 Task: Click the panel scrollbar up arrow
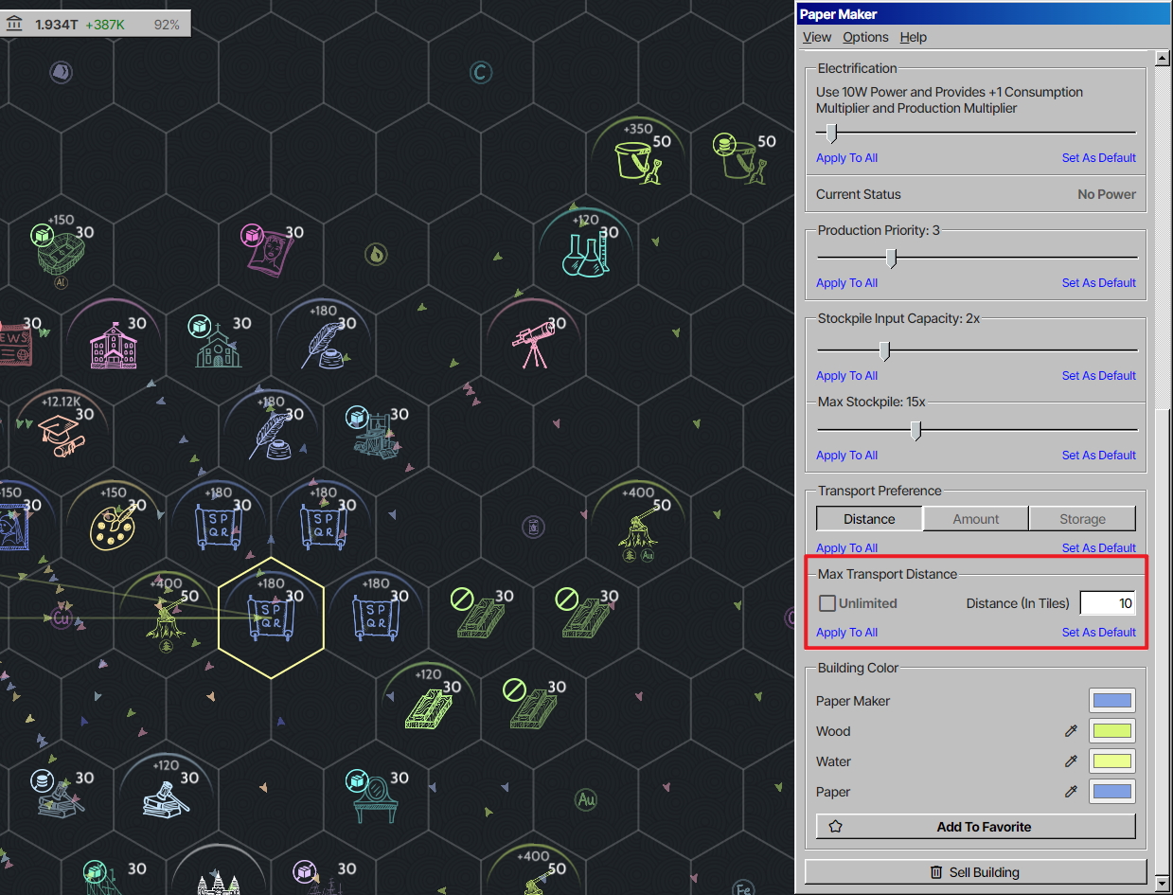(1164, 59)
